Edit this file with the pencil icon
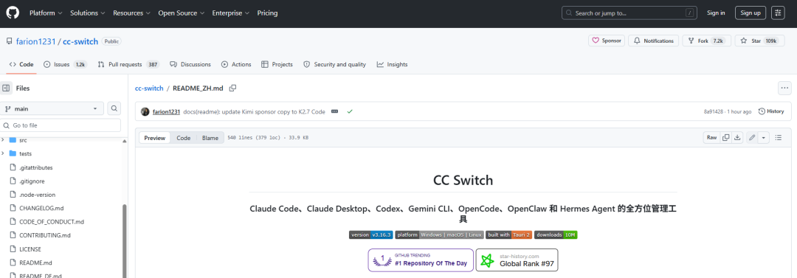 tap(752, 137)
